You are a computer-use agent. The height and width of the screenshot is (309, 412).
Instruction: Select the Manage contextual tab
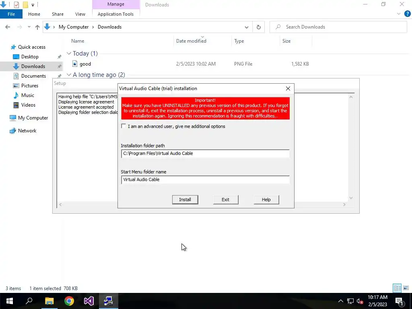tap(115, 4)
